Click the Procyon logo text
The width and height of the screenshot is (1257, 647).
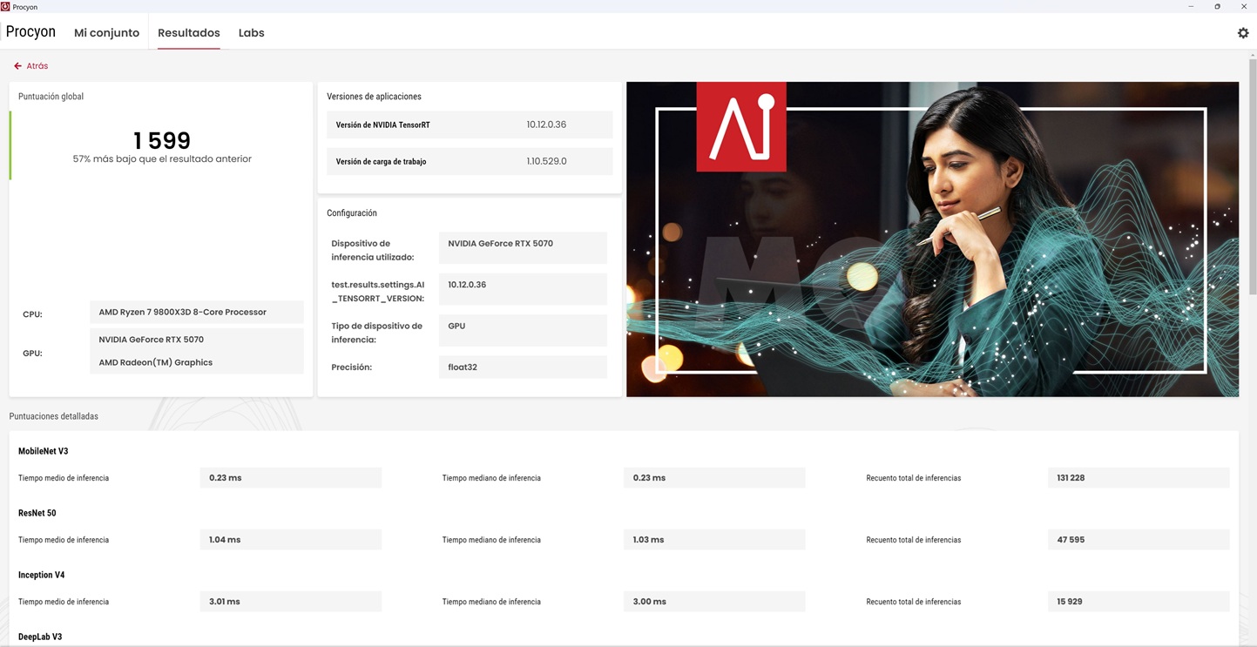(x=30, y=32)
